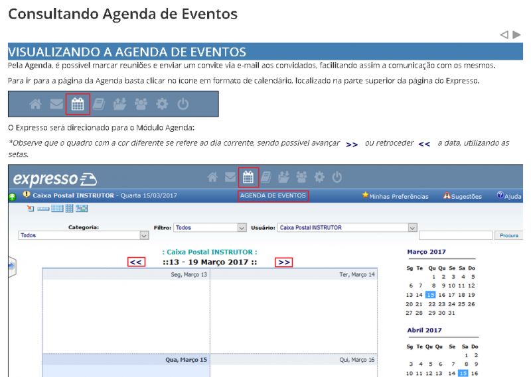This screenshot has height=377, width=531.
Task: Switch to month view grid icon
Action: (x=69, y=208)
